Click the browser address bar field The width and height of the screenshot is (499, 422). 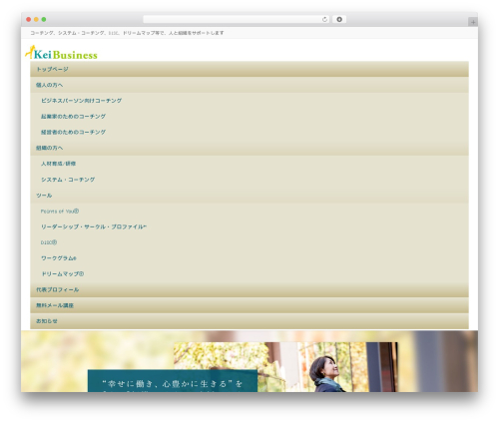[236, 20]
